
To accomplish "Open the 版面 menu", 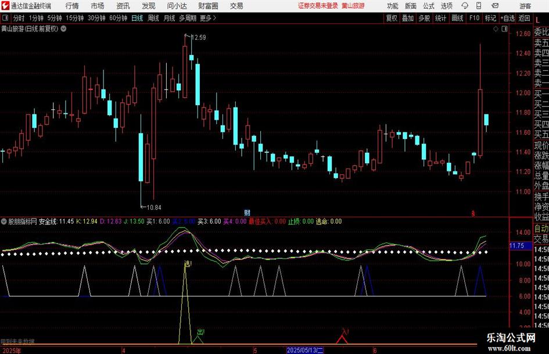I will tap(411, 6).
